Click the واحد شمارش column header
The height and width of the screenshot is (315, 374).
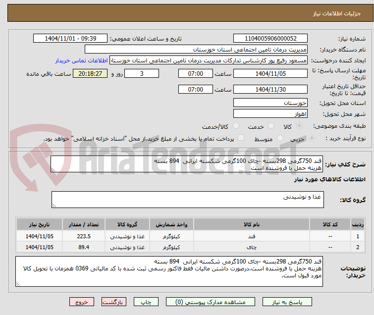pos(171,224)
